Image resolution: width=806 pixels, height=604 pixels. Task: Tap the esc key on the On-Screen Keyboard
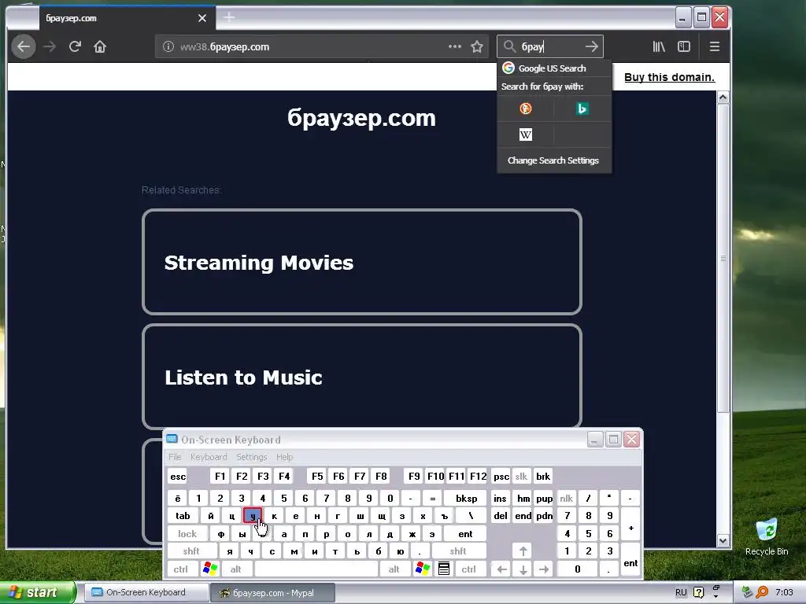coord(178,477)
